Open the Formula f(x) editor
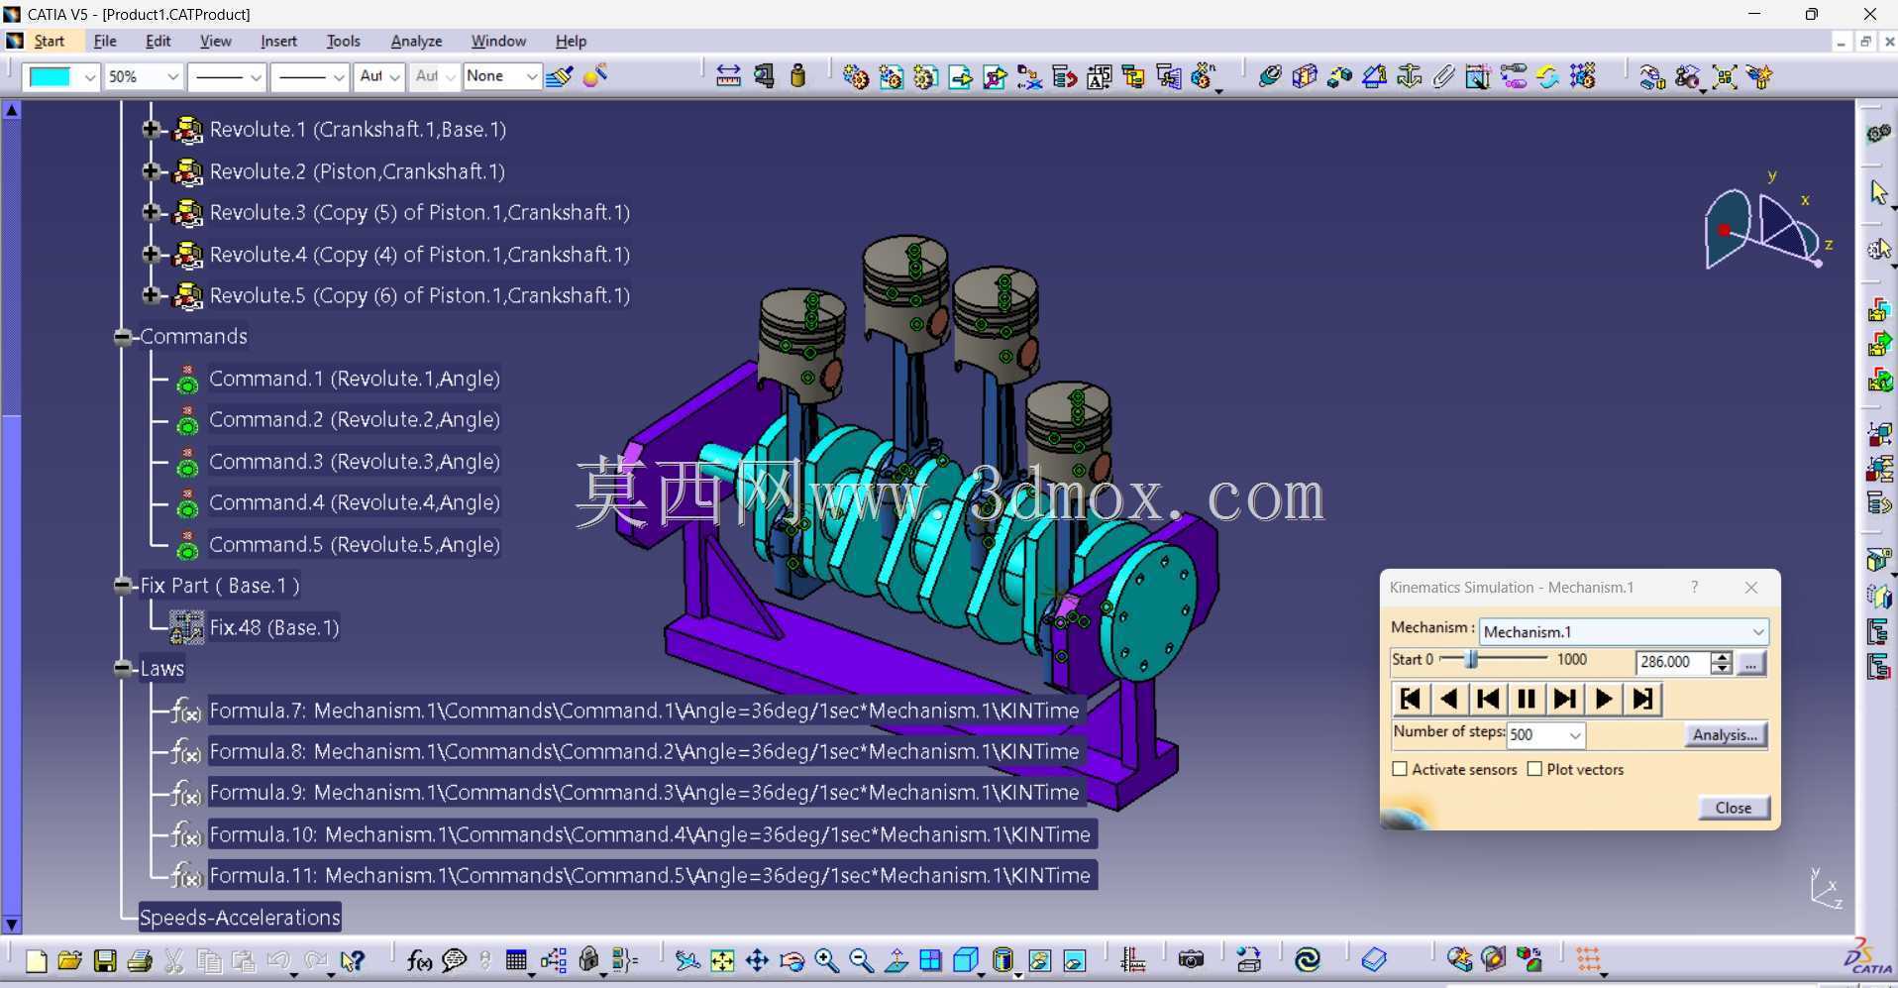Screen dimensions: 1898x988 click(419, 960)
